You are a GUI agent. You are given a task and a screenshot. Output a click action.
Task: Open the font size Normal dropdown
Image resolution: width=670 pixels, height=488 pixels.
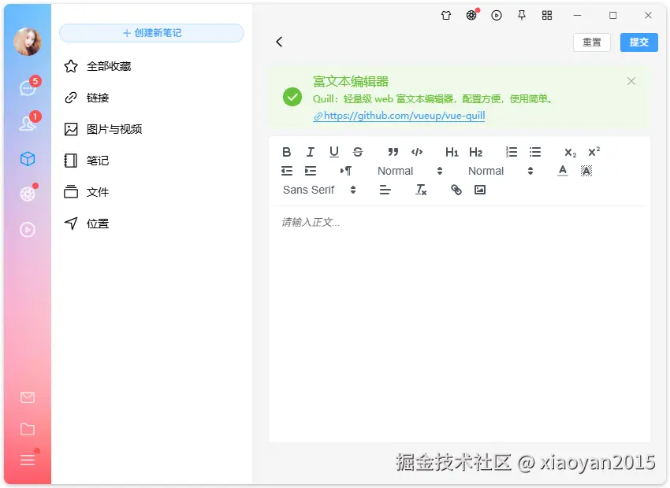pos(410,171)
